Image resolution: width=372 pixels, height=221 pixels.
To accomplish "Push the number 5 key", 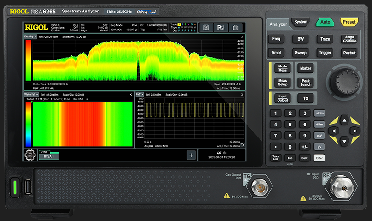I will click(x=290, y=125).
